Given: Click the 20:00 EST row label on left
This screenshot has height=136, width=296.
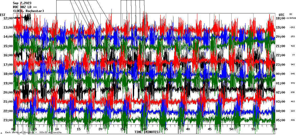Looking at the screenshot, I should 8,93.
